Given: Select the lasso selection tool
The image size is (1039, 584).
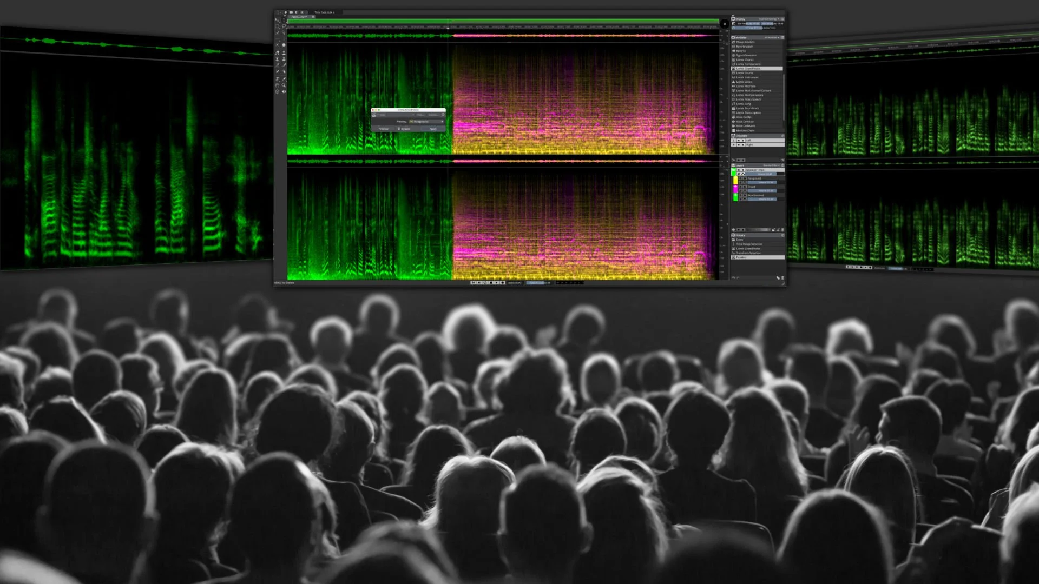Looking at the screenshot, I should point(284,26).
